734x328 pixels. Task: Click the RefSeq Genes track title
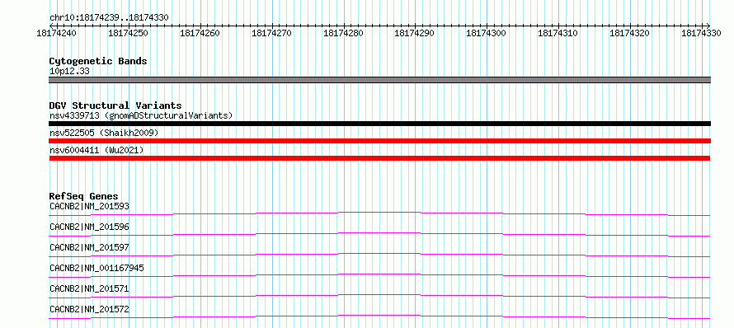[84, 196]
